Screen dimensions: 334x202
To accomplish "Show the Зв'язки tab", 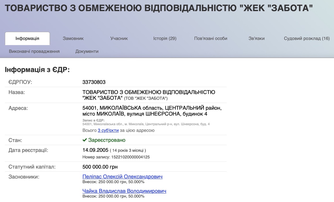I will click(x=257, y=39).
